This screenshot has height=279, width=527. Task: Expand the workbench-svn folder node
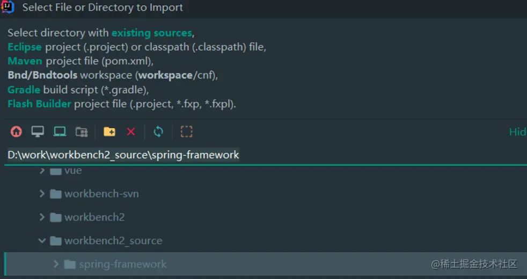click(42, 194)
